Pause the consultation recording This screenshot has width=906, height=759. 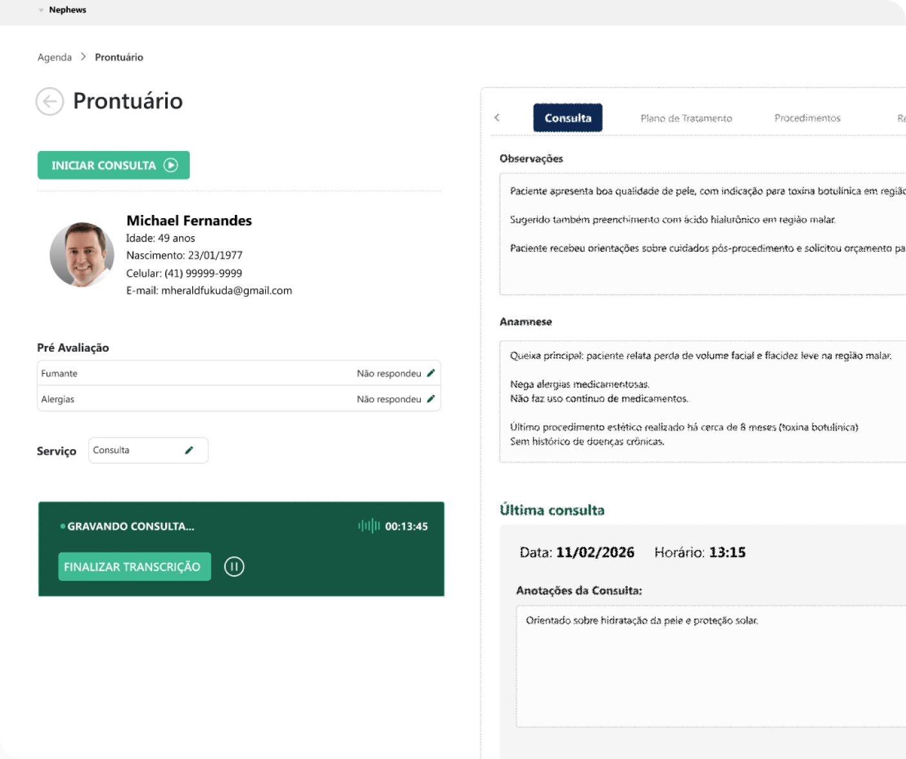pyautogui.click(x=234, y=567)
